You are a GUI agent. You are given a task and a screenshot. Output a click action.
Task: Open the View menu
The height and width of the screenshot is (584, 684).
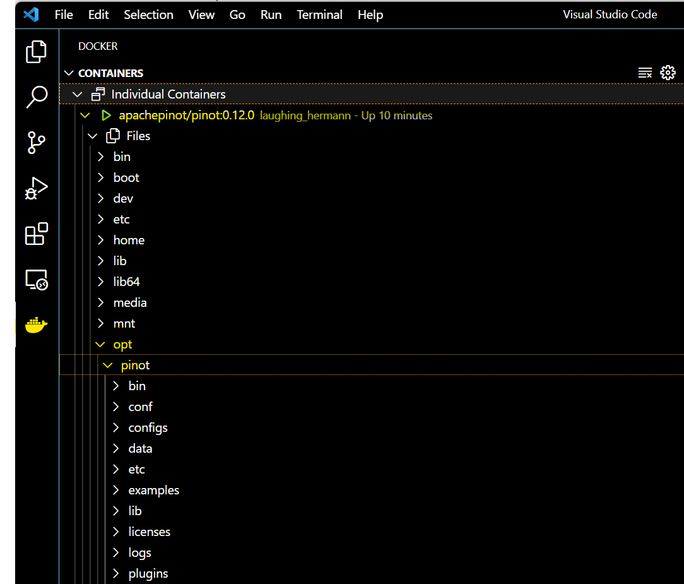pyautogui.click(x=201, y=15)
